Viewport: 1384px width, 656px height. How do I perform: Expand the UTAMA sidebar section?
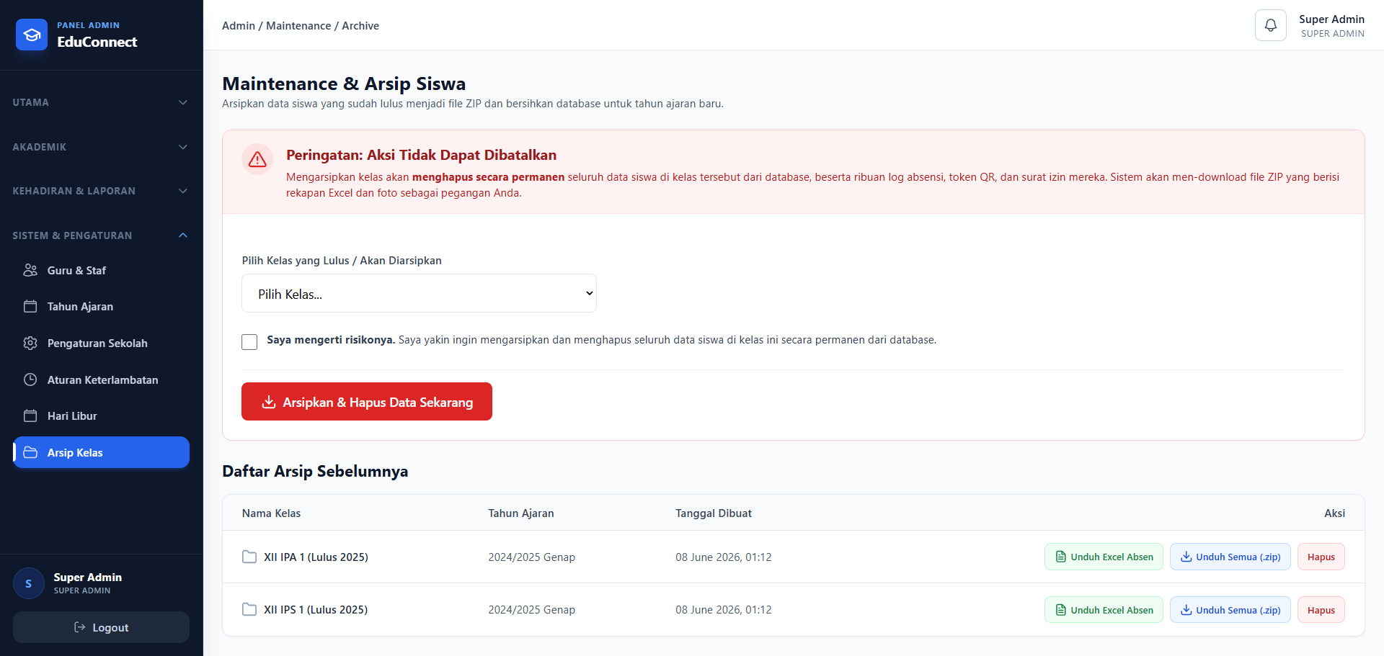click(101, 102)
